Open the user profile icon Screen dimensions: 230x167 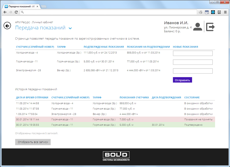point(198,27)
